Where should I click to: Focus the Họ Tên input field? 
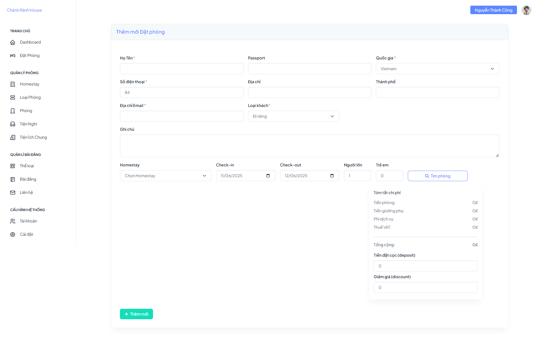pyautogui.click(x=182, y=69)
